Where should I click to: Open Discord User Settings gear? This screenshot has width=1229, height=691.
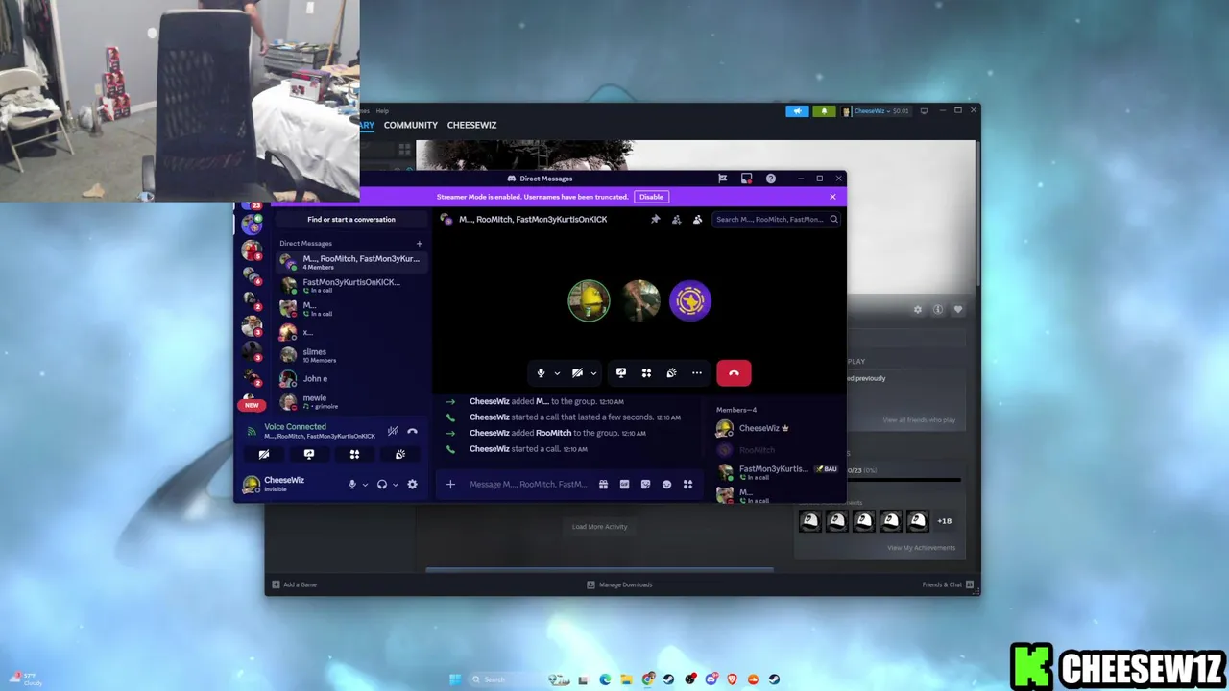pos(412,485)
